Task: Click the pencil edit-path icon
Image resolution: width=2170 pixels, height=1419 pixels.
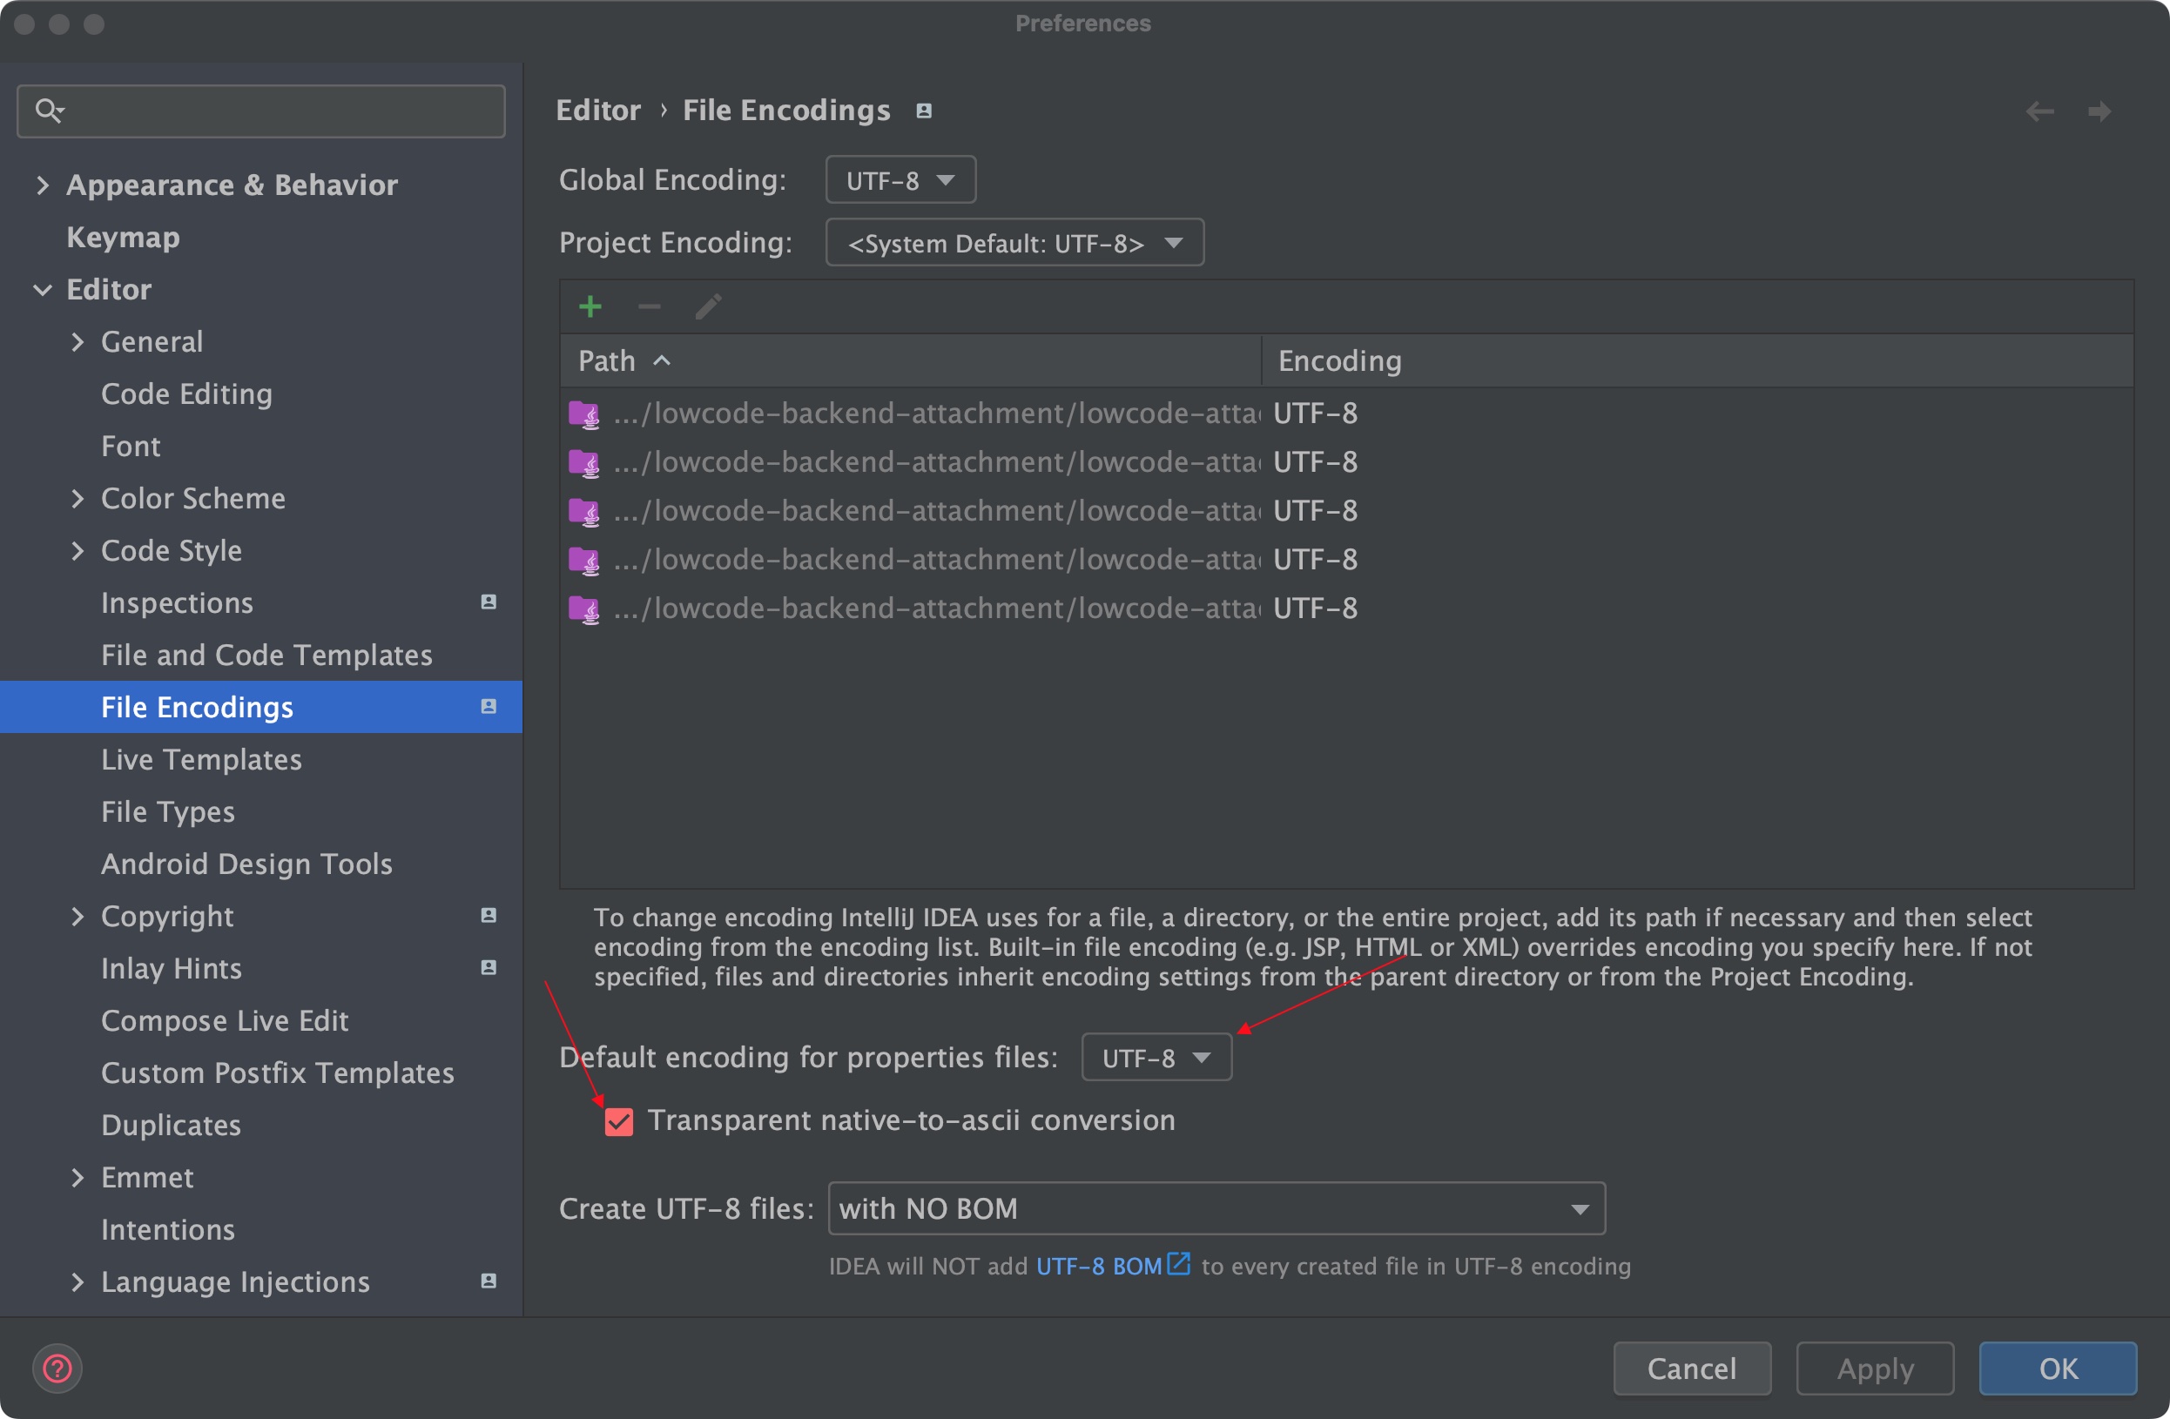Action: pyautogui.click(x=709, y=307)
